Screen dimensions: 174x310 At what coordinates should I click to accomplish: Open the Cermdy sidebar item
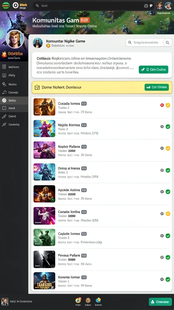pyautogui.click(x=14, y=92)
